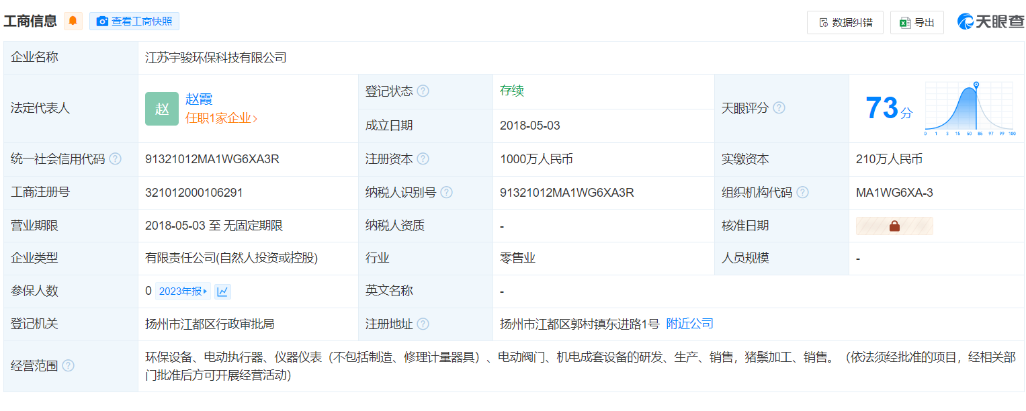Select organization code MA1WG6XA-3
The image size is (1026, 411).
pos(894,193)
